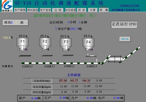Viewport: 146px width, 102px height.
Task: Click the 0.00 value in 目标频率 row
Action: coord(99,80)
